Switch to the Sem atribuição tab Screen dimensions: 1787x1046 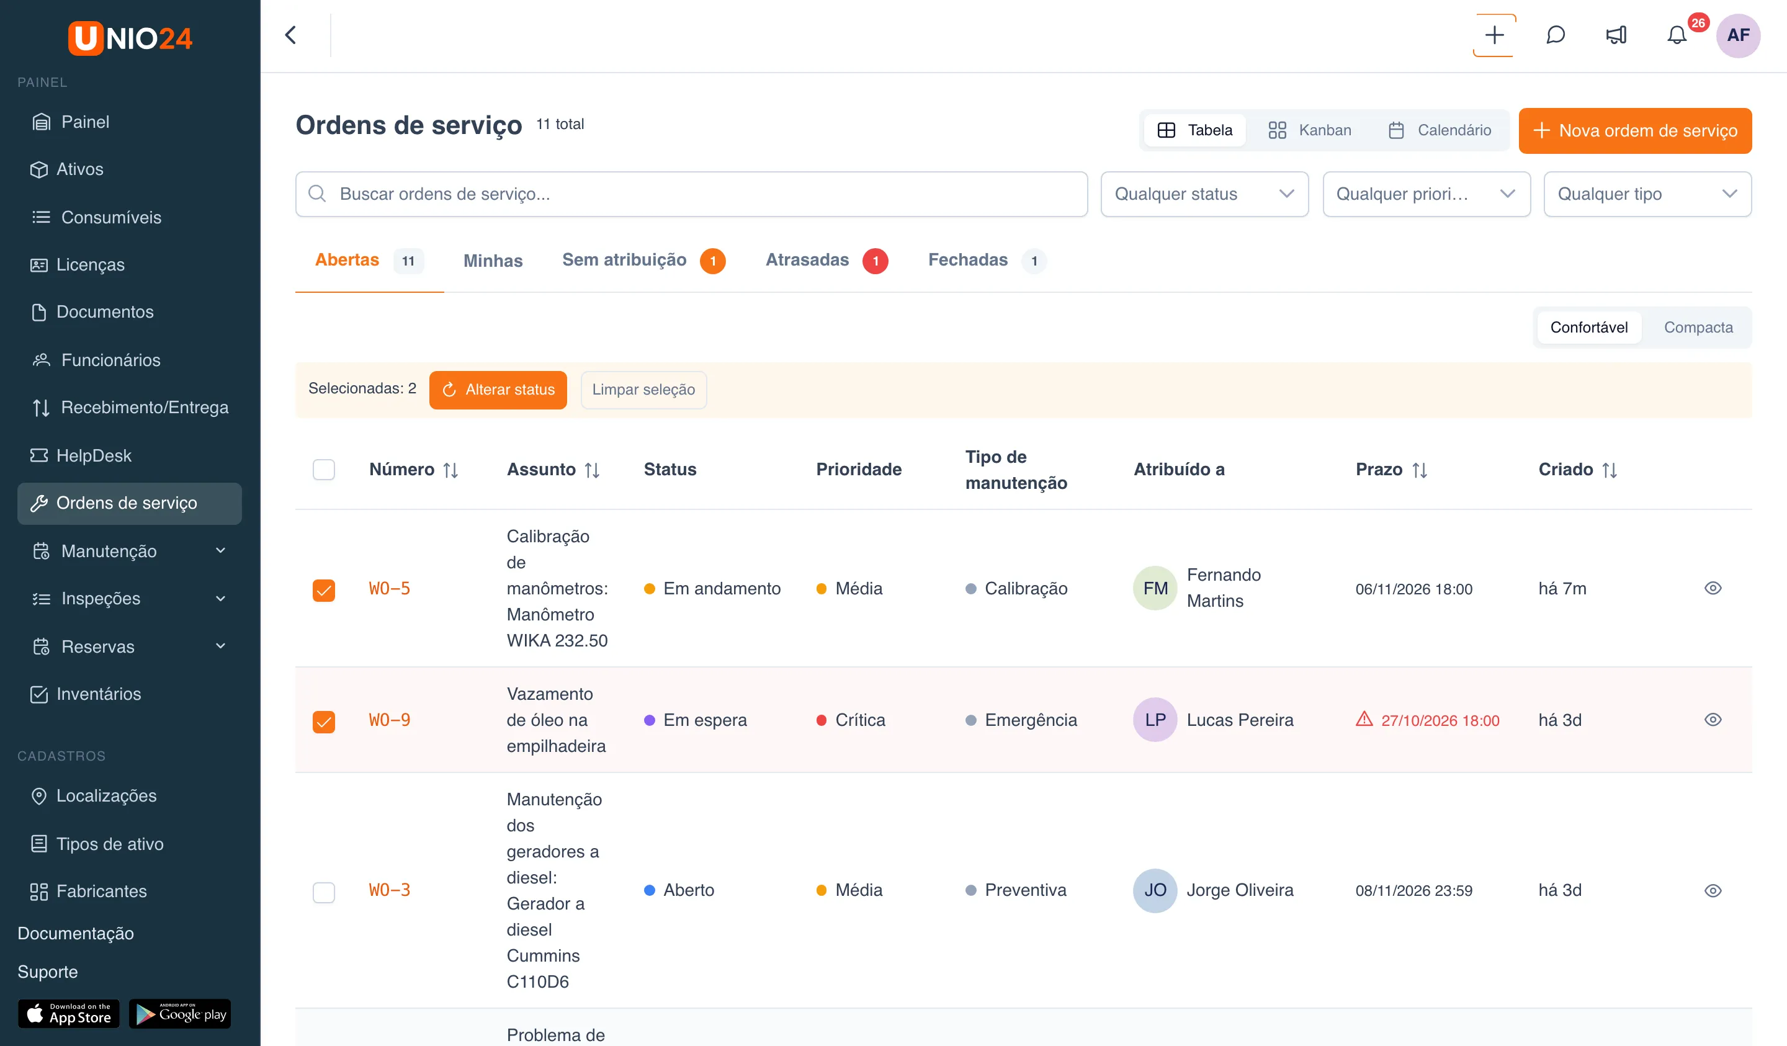tap(643, 260)
